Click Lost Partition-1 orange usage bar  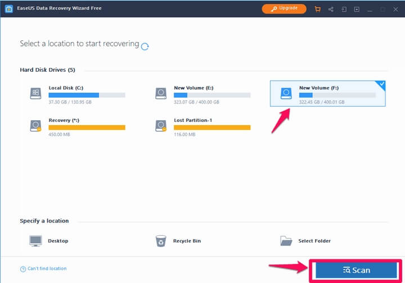click(x=212, y=127)
